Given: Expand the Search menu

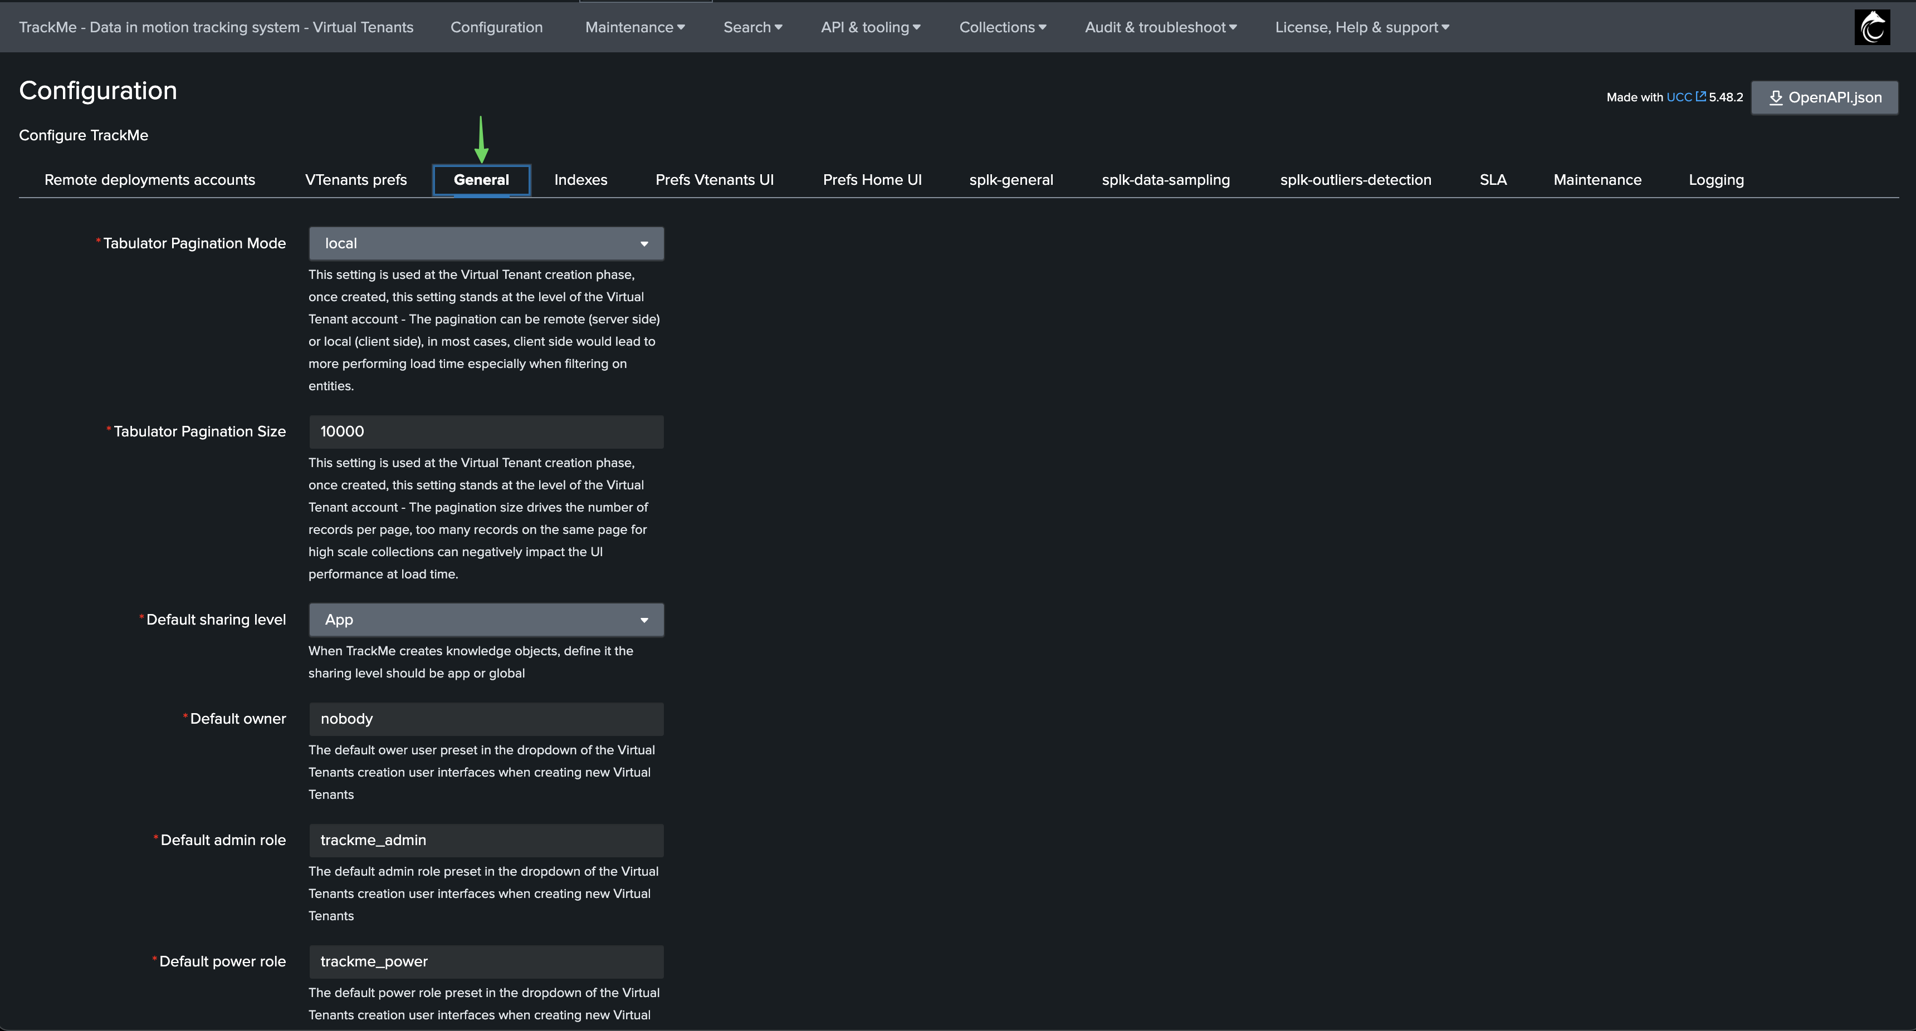Looking at the screenshot, I should 752,27.
